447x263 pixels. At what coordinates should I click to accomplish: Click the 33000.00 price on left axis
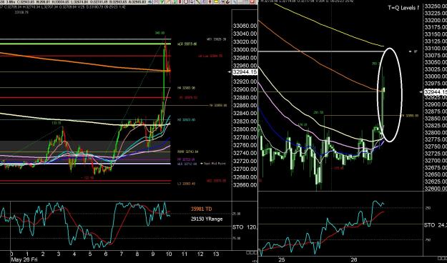coord(245,49)
